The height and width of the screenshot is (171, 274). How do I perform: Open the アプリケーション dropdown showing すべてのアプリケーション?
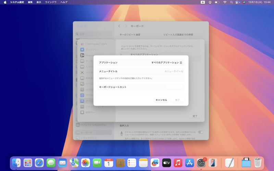(167, 63)
